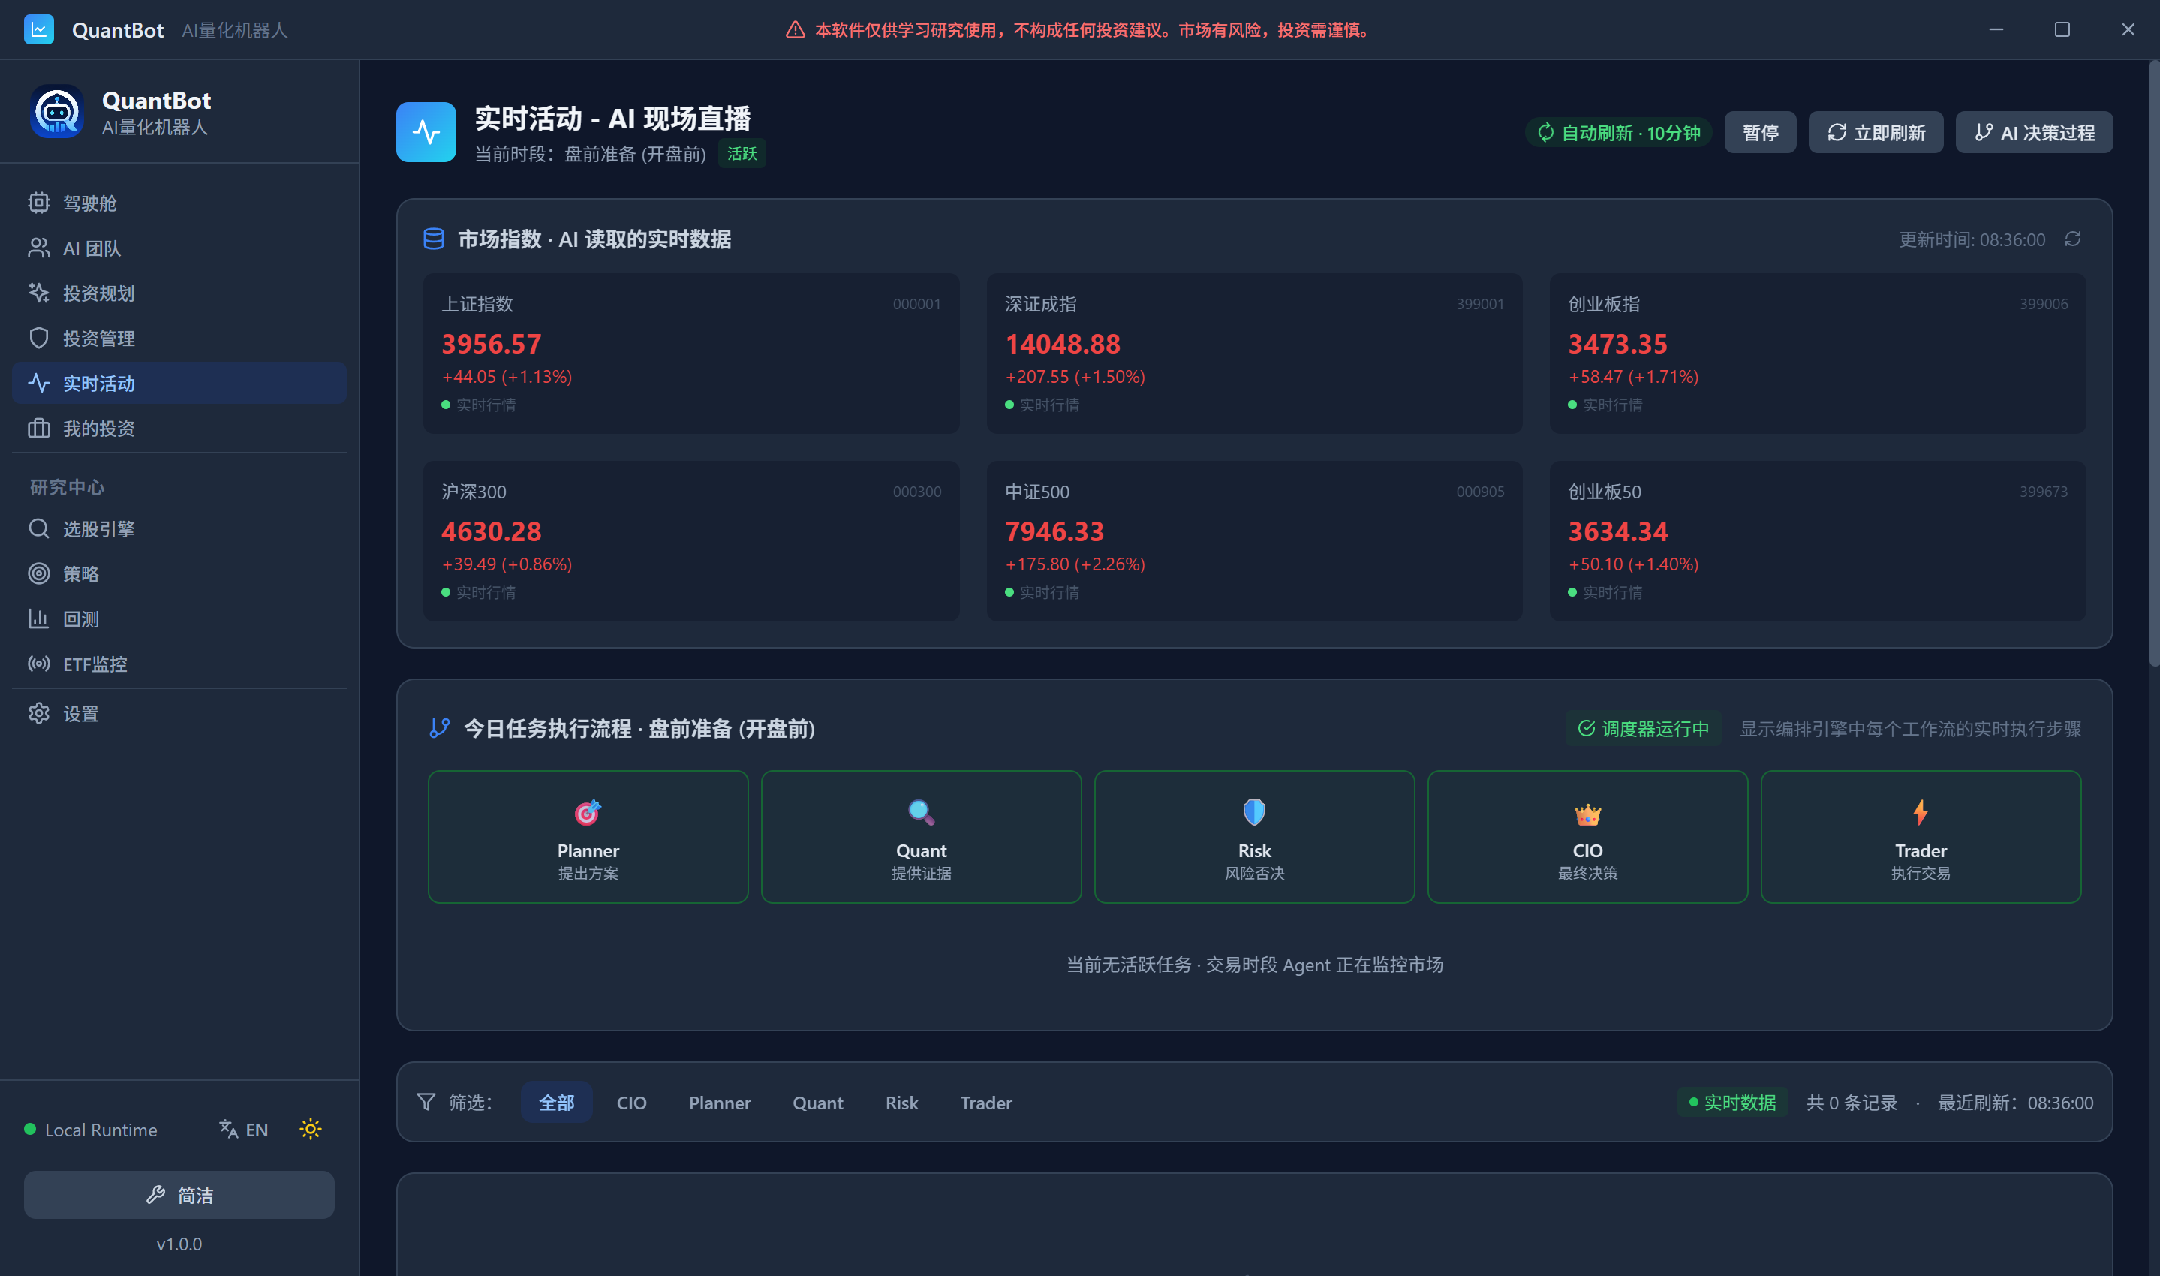Open 设置 gear icon
Image resolution: width=2160 pixels, height=1276 pixels.
(39, 714)
